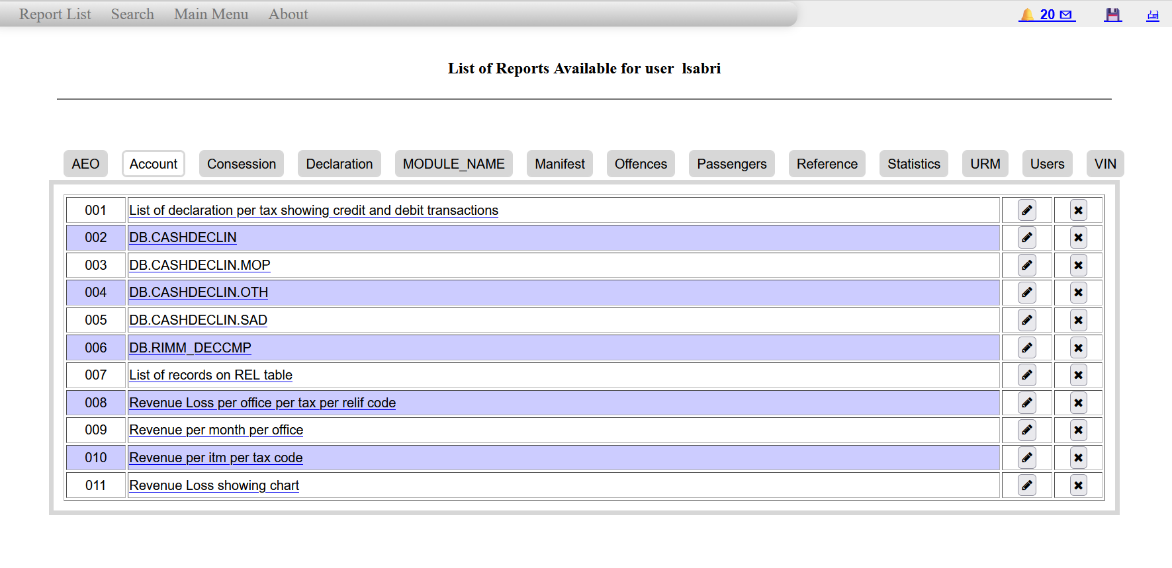Image resolution: width=1172 pixels, height=568 pixels.
Task: Edit report 008 Revenue Loss per office
Action: [1026, 403]
